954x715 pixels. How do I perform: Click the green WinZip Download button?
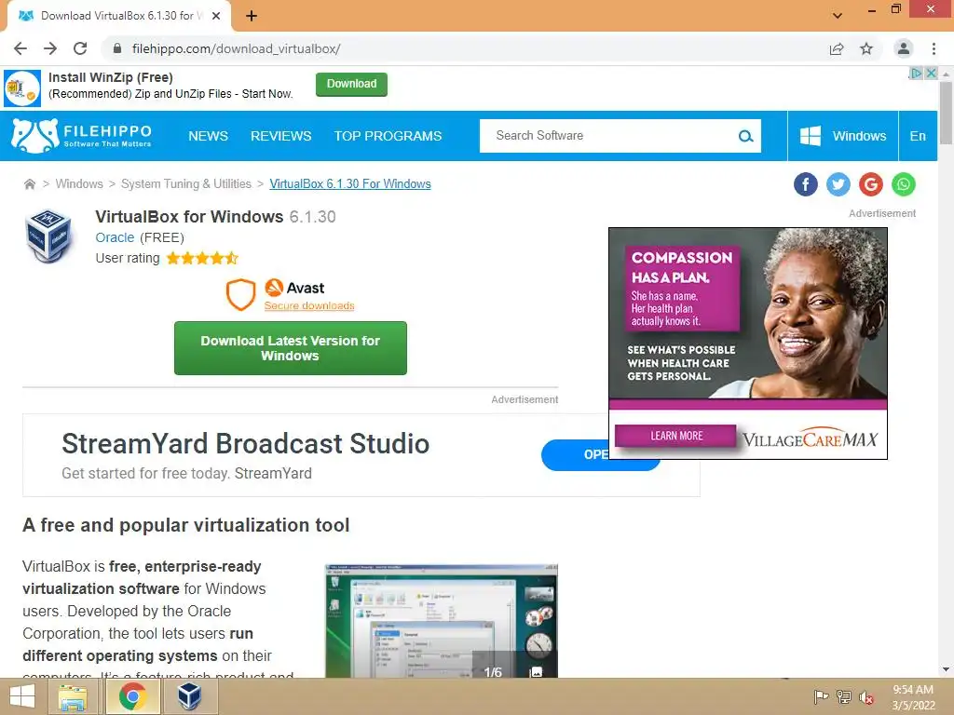(x=351, y=85)
